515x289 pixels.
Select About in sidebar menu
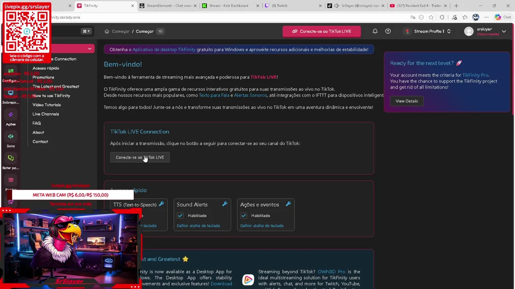[x=38, y=132]
